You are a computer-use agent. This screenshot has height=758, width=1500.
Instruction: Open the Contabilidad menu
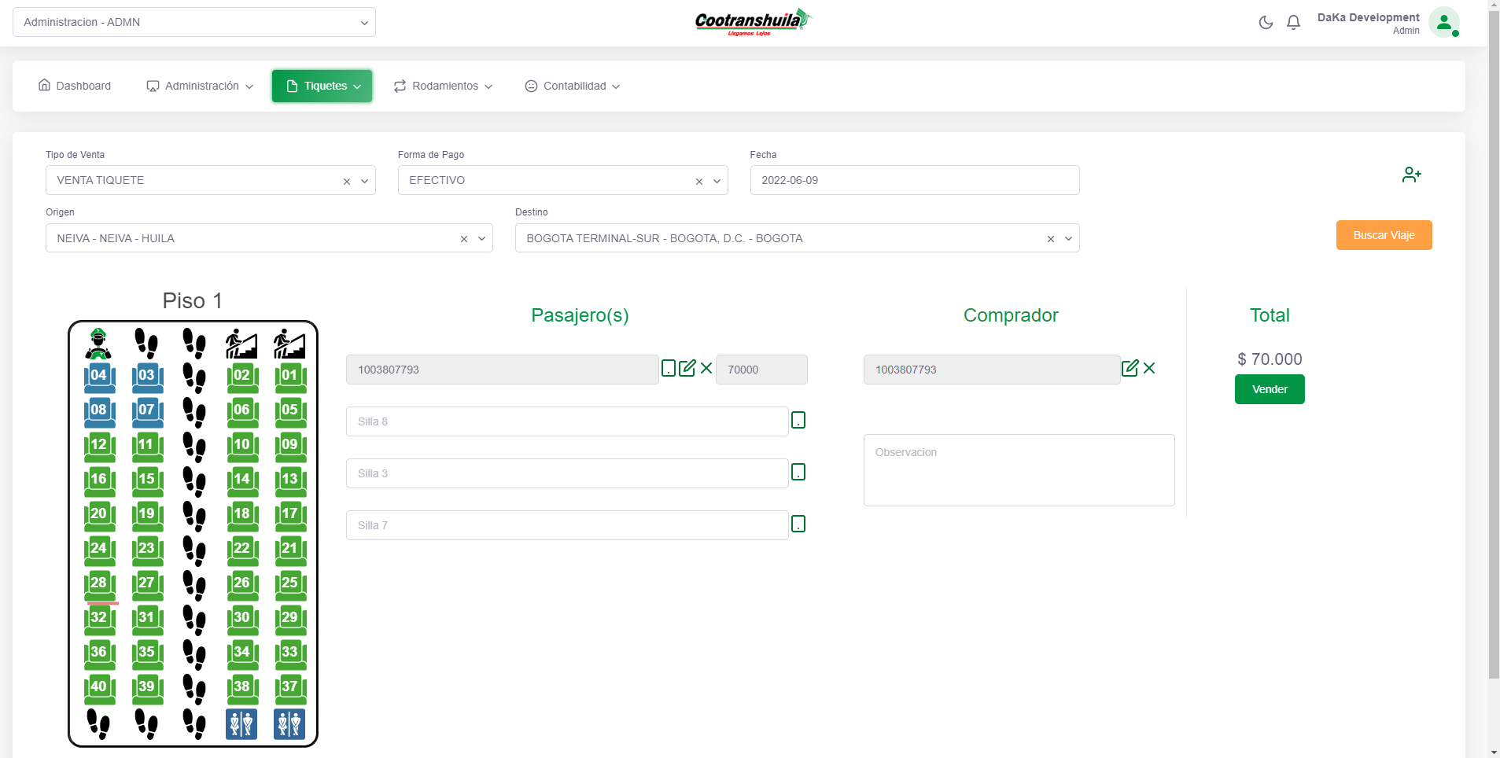[573, 86]
